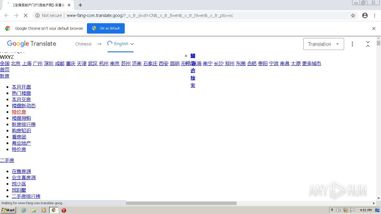Open the 本月开盘 link
The height and width of the screenshot is (214, 381).
(x=21, y=87)
